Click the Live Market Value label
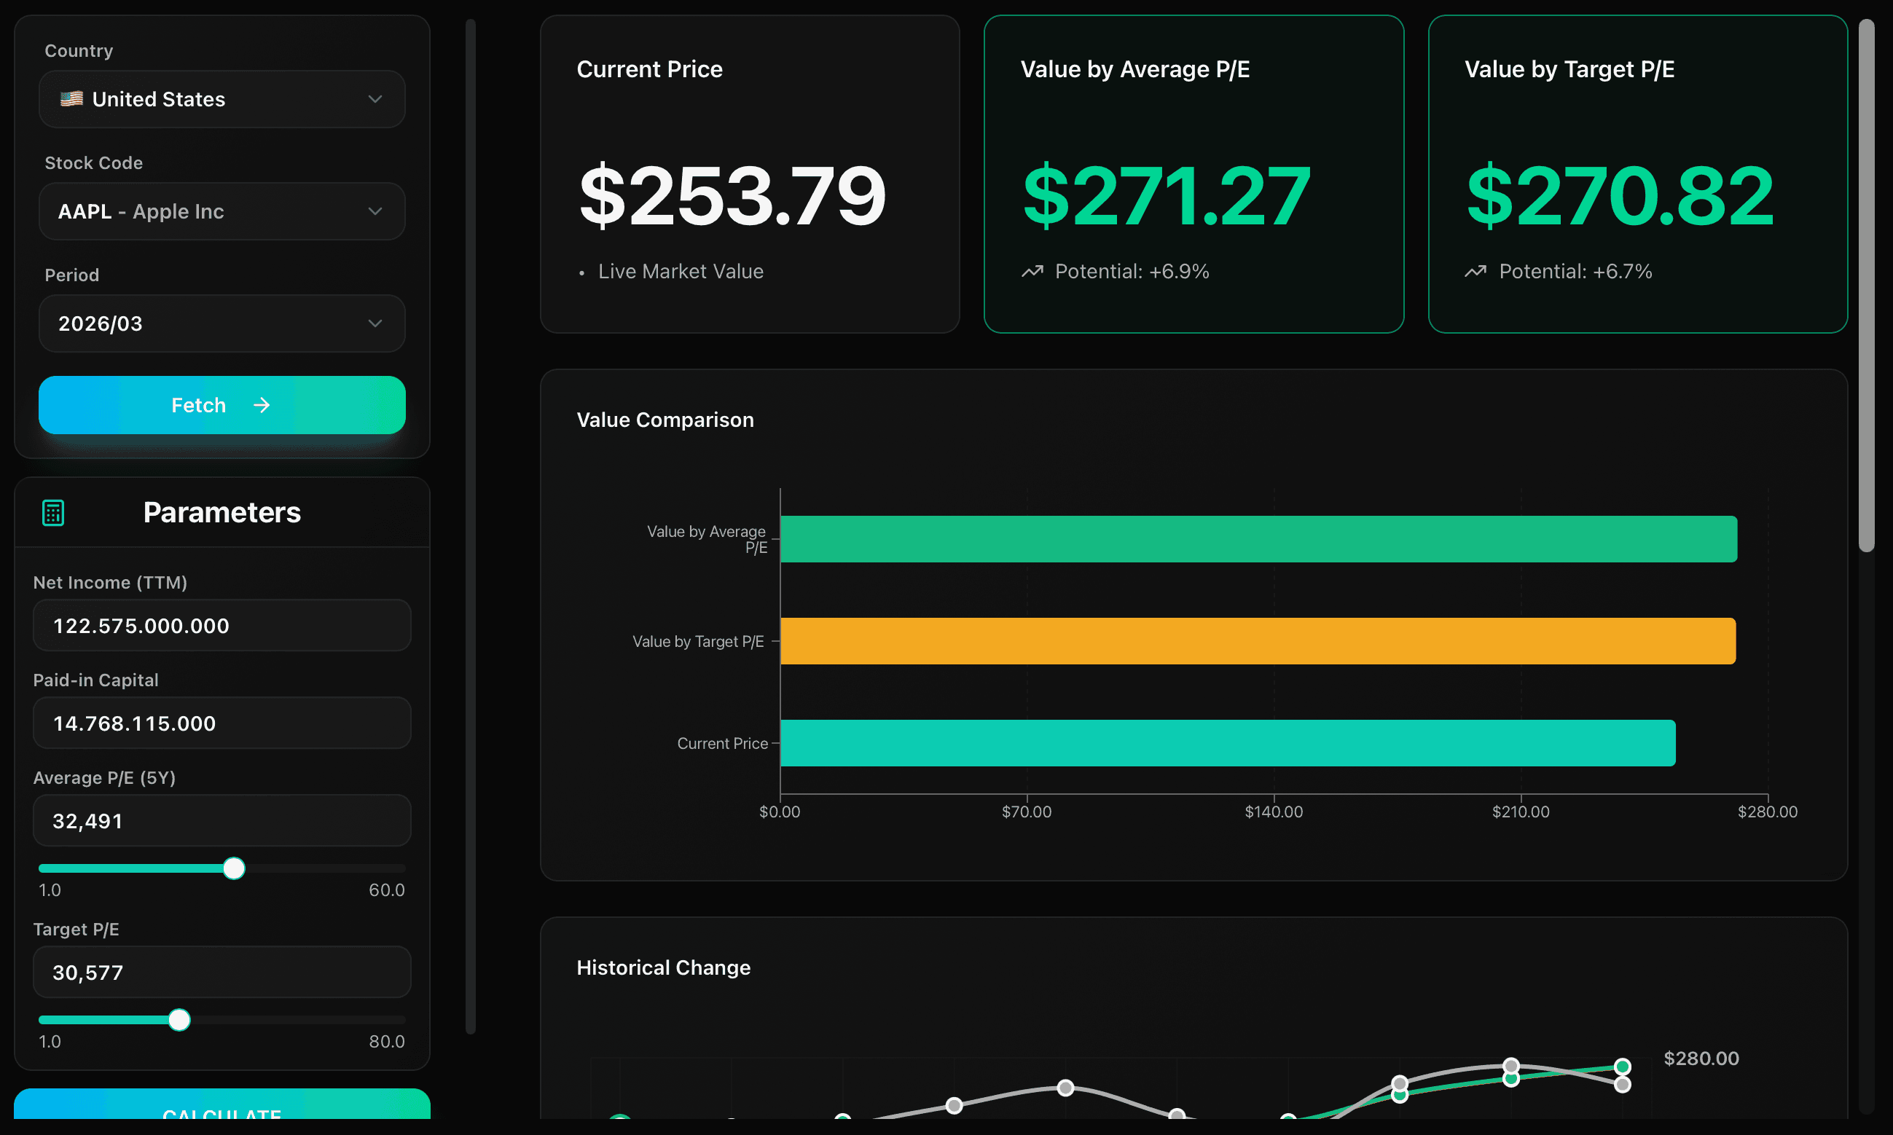This screenshot has height=1135, width=1893. click(x=681, y=272)
